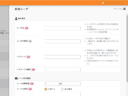128x96 pixels.
Task: Click the 基本項目 person icon
Action: pyautogui.click(x=16, y=18)
